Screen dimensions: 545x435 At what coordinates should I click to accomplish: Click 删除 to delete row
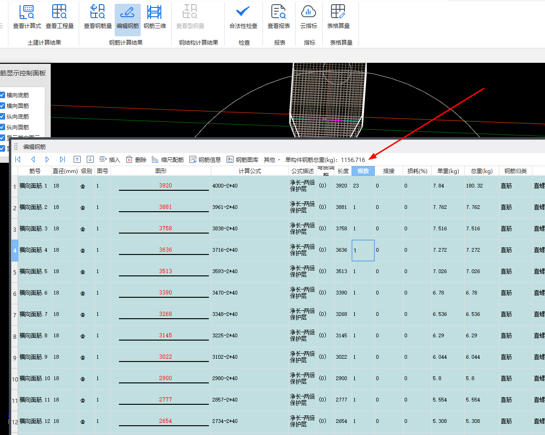tap(136, 160)
